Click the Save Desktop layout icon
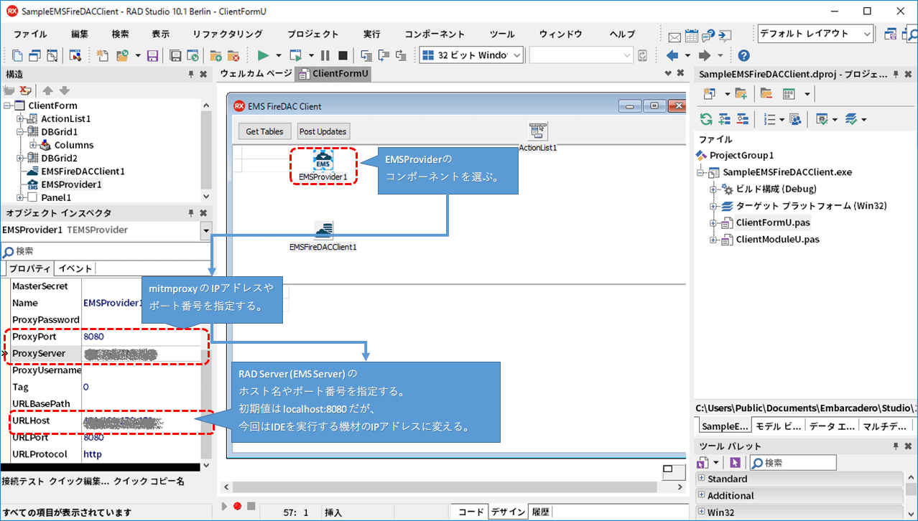 click(x=891, y=34)
